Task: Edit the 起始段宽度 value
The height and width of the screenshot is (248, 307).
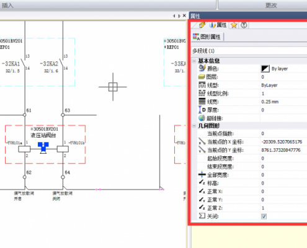Action: (x=283, y=158)
